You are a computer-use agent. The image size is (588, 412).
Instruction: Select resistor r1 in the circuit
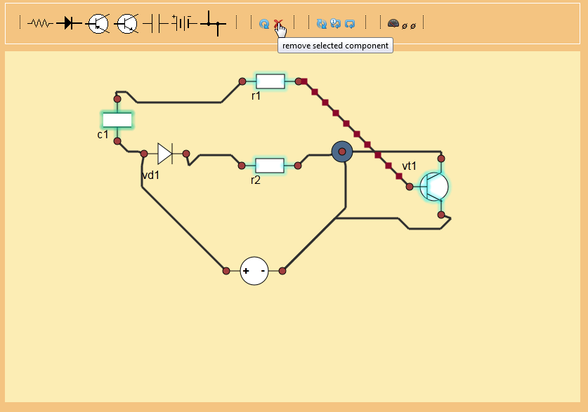click(x=270, y=81)
